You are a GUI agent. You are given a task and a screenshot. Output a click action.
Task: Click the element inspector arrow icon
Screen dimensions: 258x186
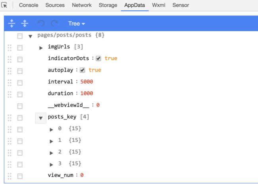pos(4,5)
